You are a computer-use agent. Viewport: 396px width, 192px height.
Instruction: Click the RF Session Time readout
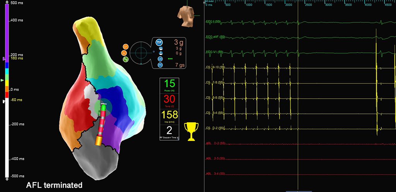169,132
